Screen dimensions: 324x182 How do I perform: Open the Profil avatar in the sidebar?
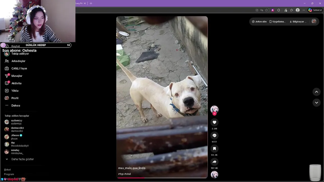7,98
